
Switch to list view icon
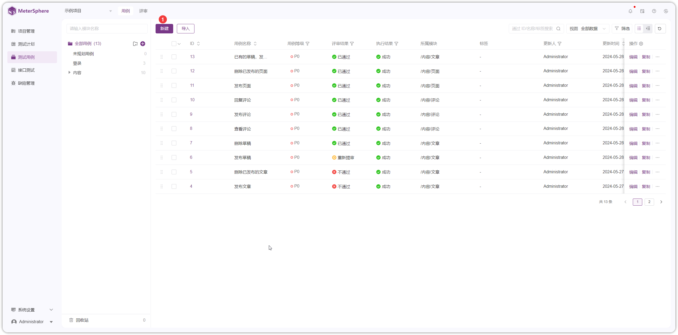[x=639, y=28]
